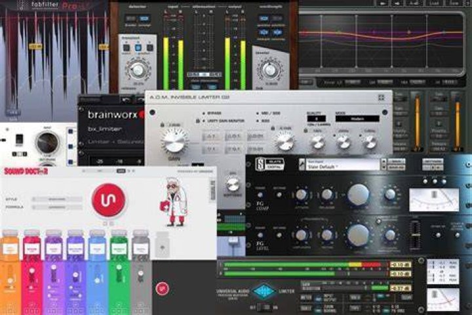Screen dimensions: 472x315
Task: Select the orange bottle in Sound Doctor
Action: (x=10, y=245)
